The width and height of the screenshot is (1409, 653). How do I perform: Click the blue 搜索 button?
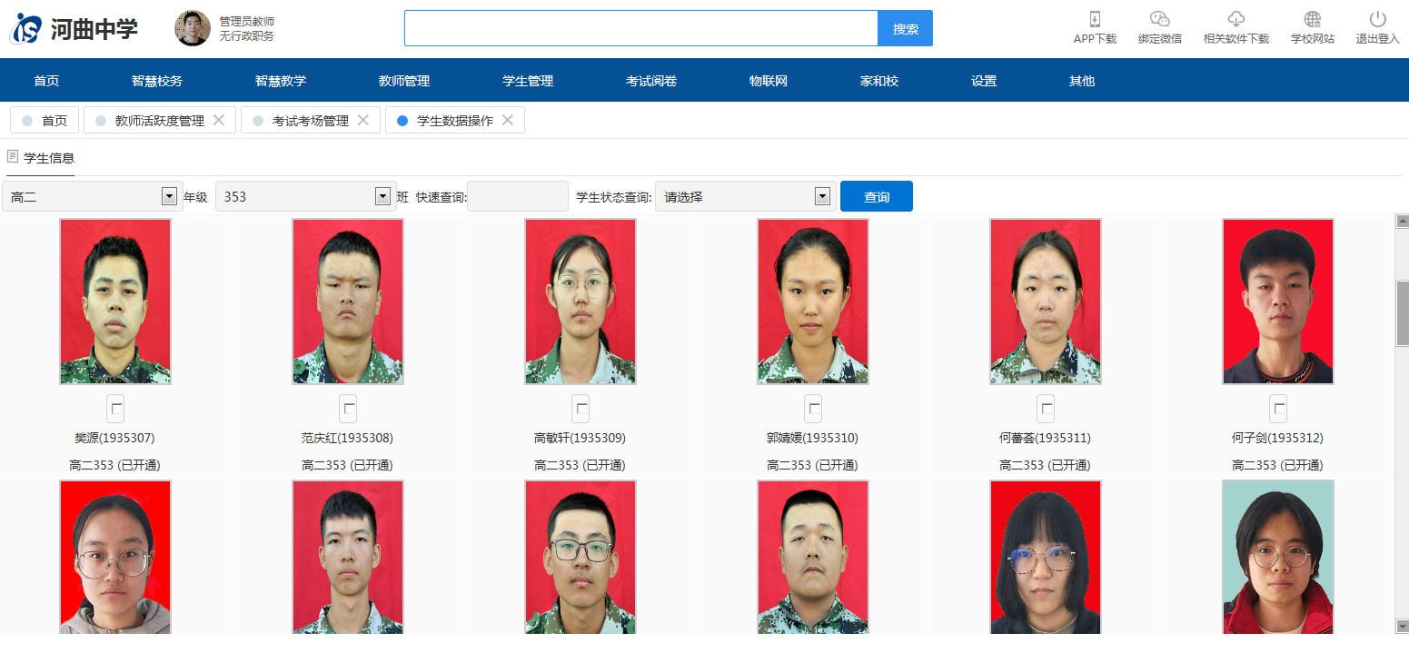pyautogui.click(x=905, y=28)
